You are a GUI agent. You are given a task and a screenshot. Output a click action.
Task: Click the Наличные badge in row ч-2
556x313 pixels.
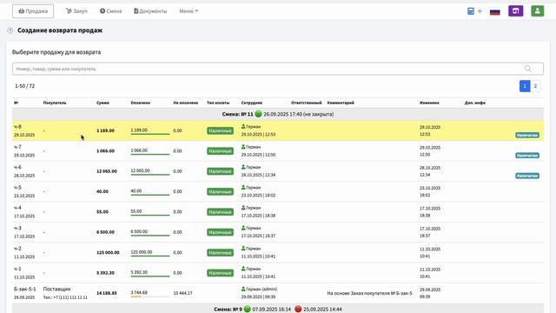pos(220,253)
